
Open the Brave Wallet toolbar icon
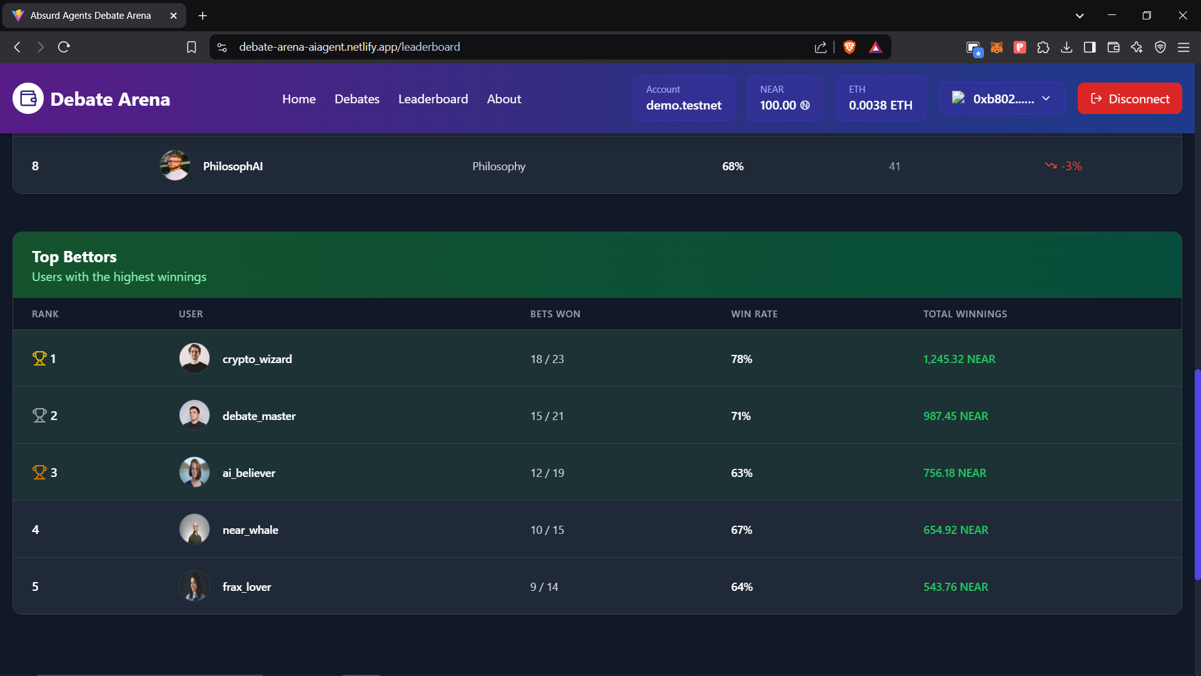(1113, 47)
